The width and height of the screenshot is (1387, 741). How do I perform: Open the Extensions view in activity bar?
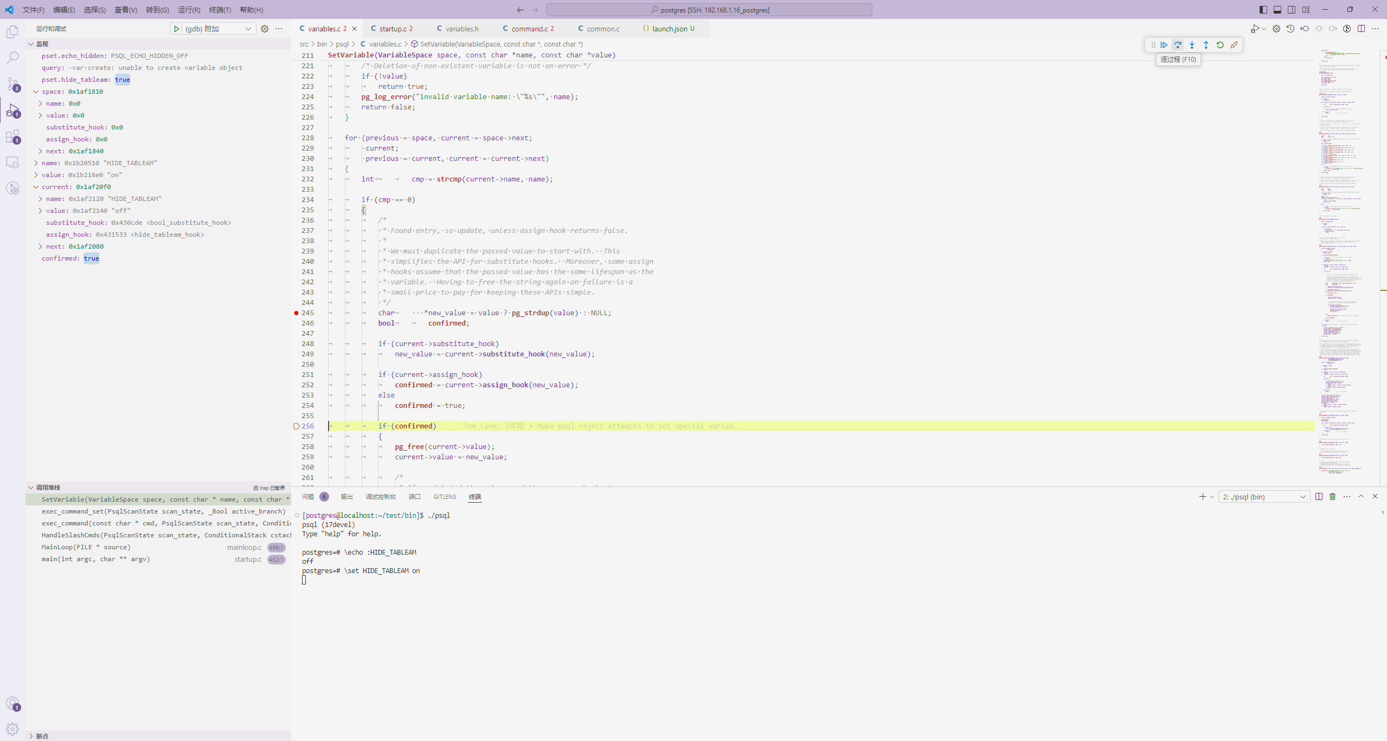12,136
